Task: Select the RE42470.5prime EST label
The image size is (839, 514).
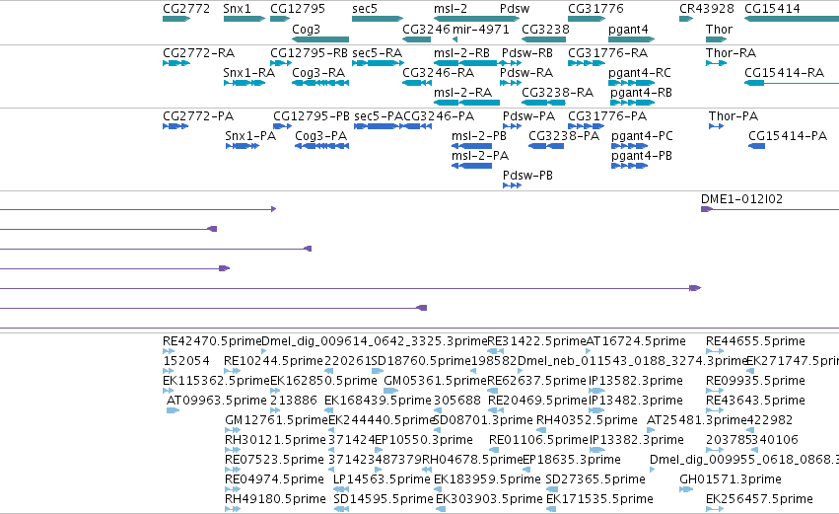Action: coord(212,341)
